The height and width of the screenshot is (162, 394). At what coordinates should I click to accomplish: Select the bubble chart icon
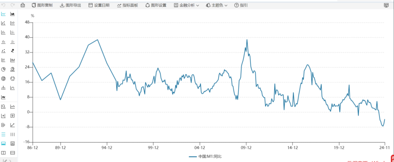(x=12, y=51)
